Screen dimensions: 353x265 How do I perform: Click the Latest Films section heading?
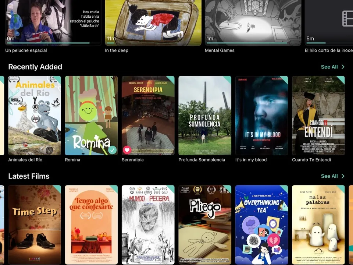click(x=29, y=176)
